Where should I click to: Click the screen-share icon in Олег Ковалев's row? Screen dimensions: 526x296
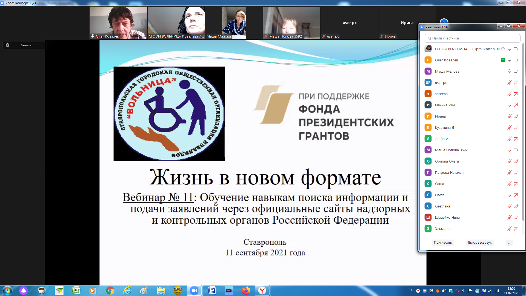tap(503, 60)
